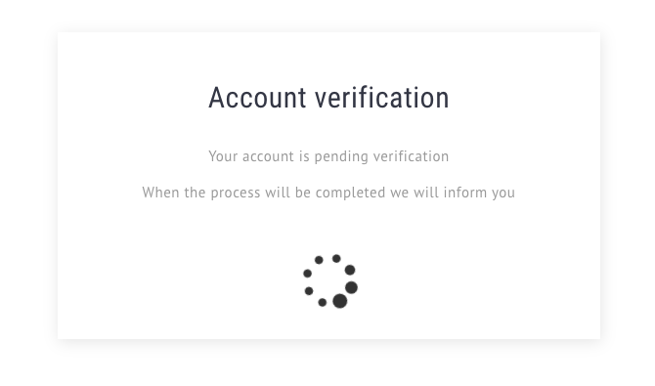Click the spinner's lower-left dot
This screenshot has height=386, width=655.
point(309,291)
